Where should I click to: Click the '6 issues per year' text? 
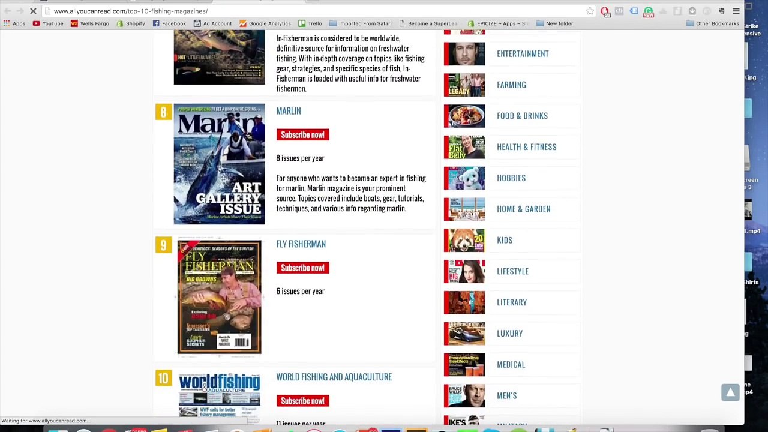click(300, 292)
